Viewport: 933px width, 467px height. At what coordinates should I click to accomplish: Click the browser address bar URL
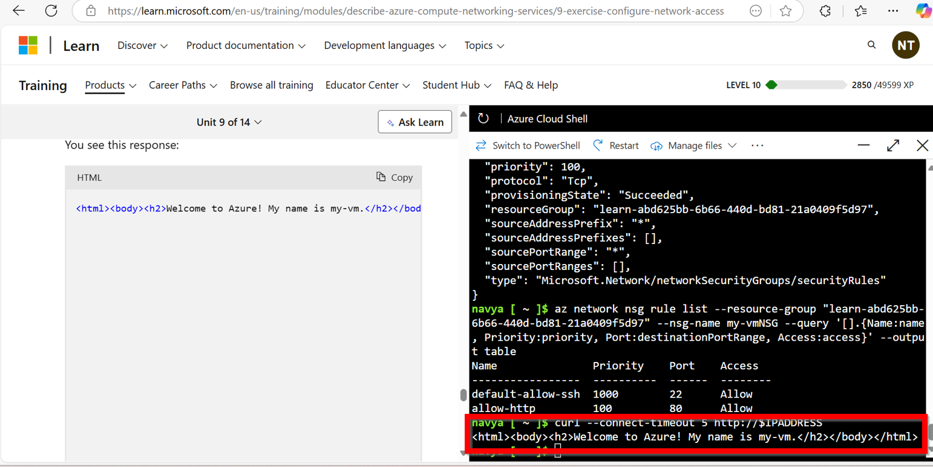coord(416,11)
